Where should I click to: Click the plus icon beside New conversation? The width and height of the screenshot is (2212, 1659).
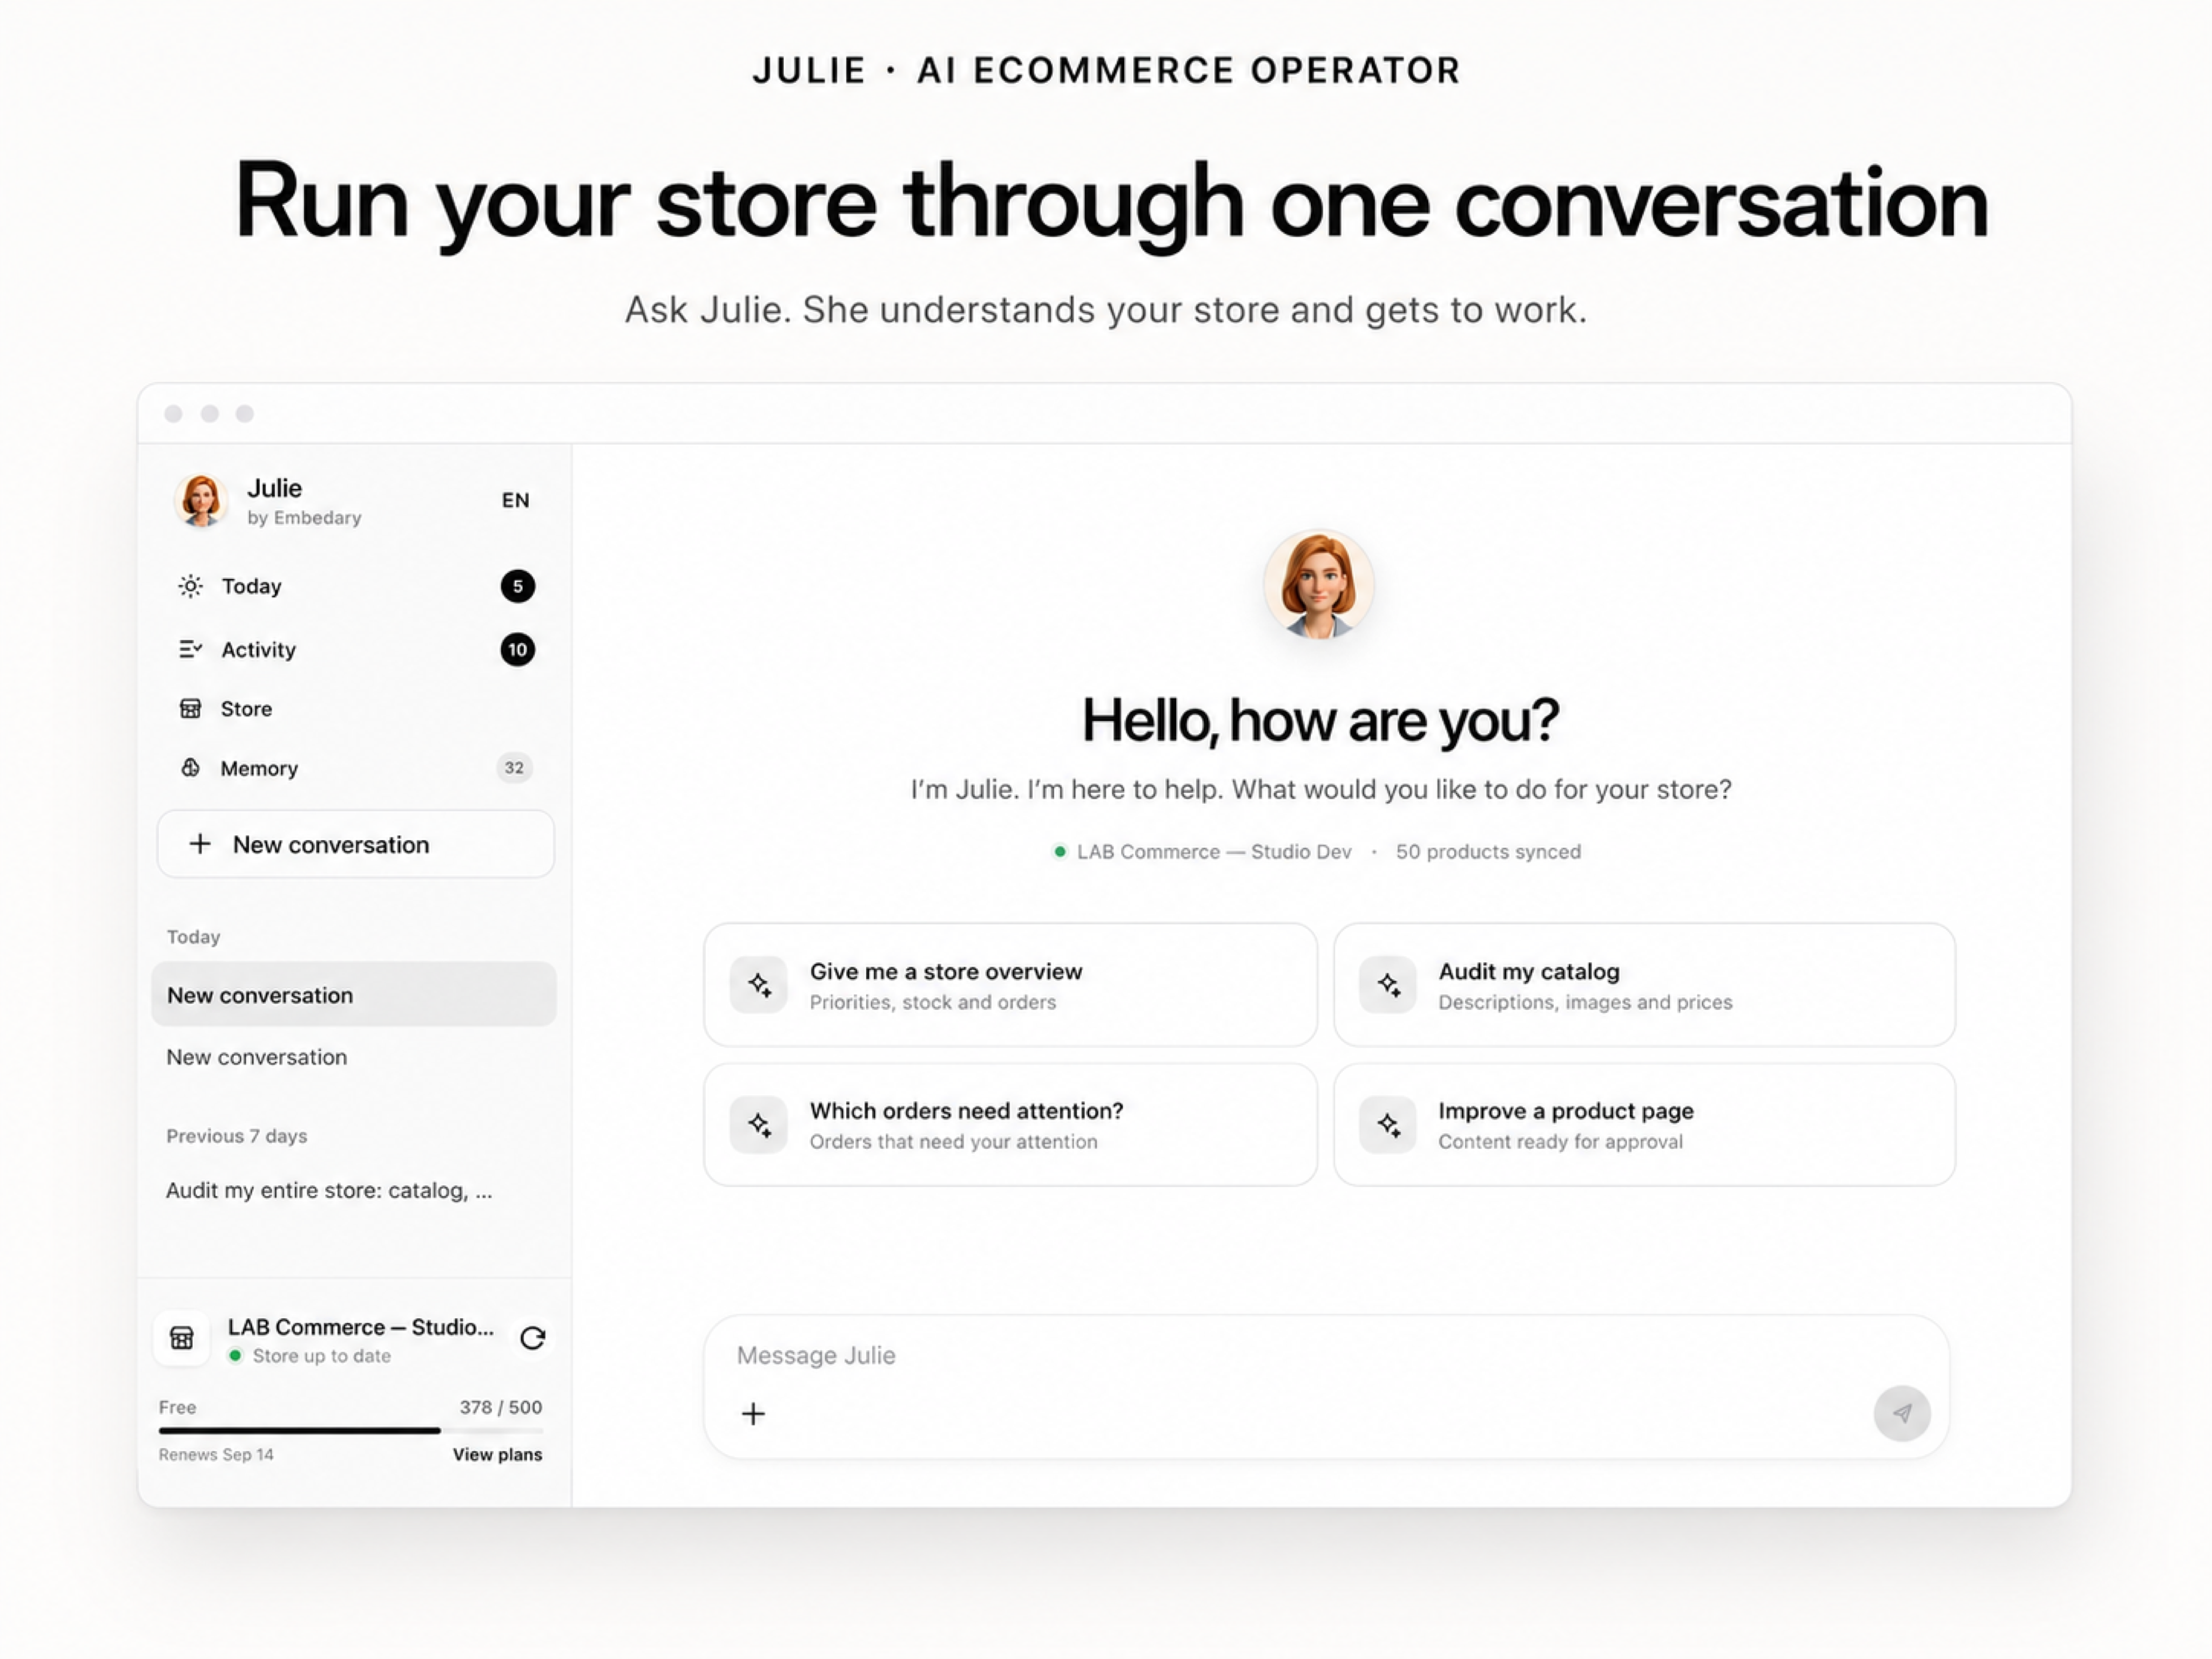[200, 844]
